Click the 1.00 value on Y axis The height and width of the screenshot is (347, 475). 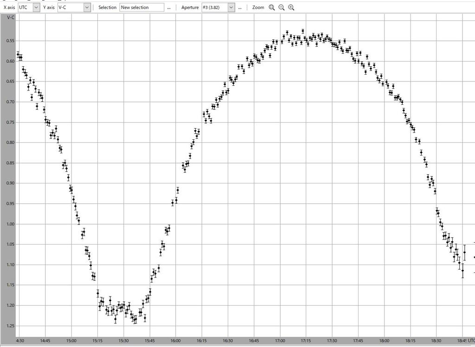10,224
